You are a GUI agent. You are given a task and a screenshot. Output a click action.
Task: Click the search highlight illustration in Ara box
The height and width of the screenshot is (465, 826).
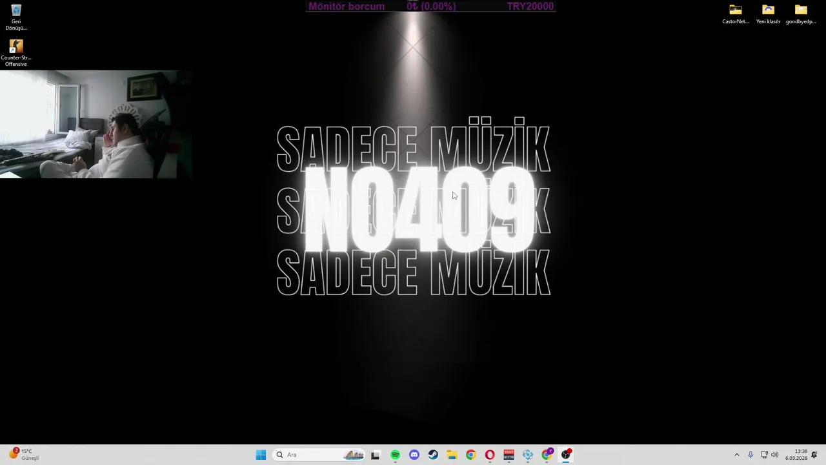tap(354, 455)
